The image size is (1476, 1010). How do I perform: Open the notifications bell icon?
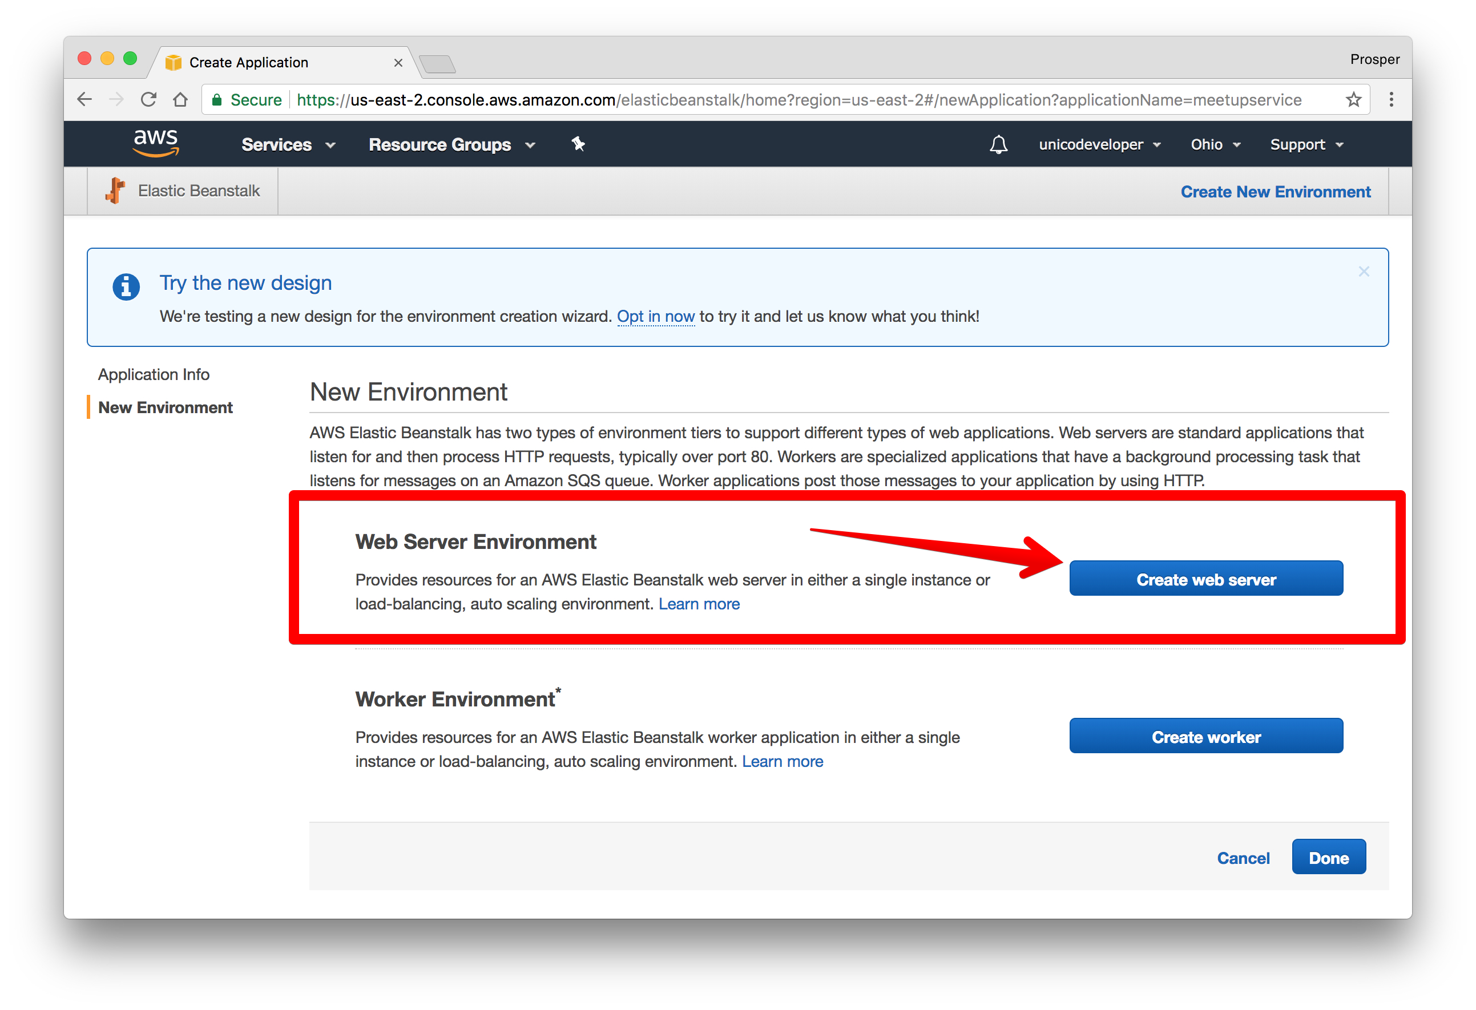pos(998,145)
